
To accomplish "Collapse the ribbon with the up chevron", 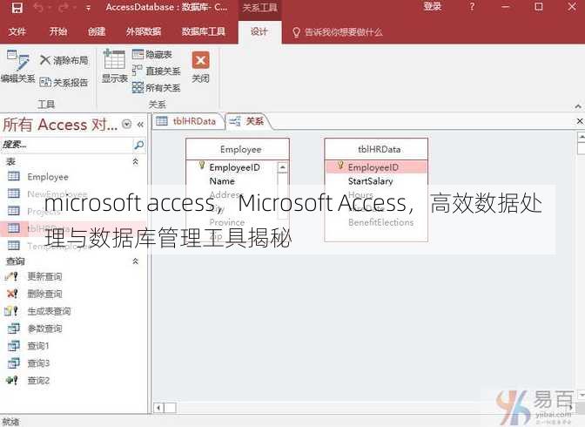I will coord(578,106).
